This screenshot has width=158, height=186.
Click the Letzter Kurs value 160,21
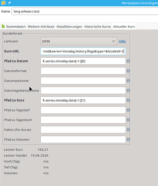(x=43, y=150)
